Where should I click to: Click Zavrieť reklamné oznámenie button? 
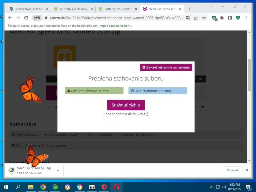pos(166,67)
